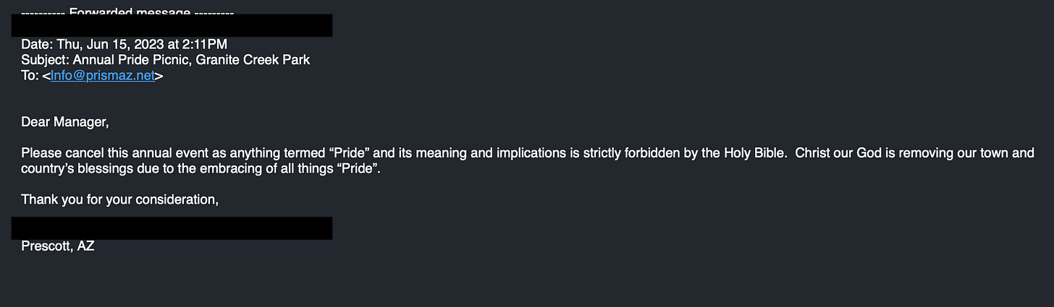Click 'Thank you for your consideration,' line
This screenshot has height=307, width=1054.
pos(119,199)
